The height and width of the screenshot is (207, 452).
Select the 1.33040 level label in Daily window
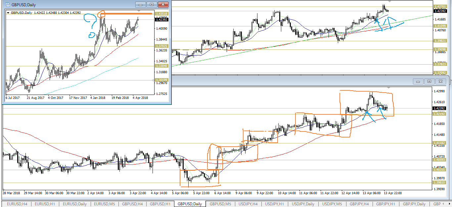161,66
